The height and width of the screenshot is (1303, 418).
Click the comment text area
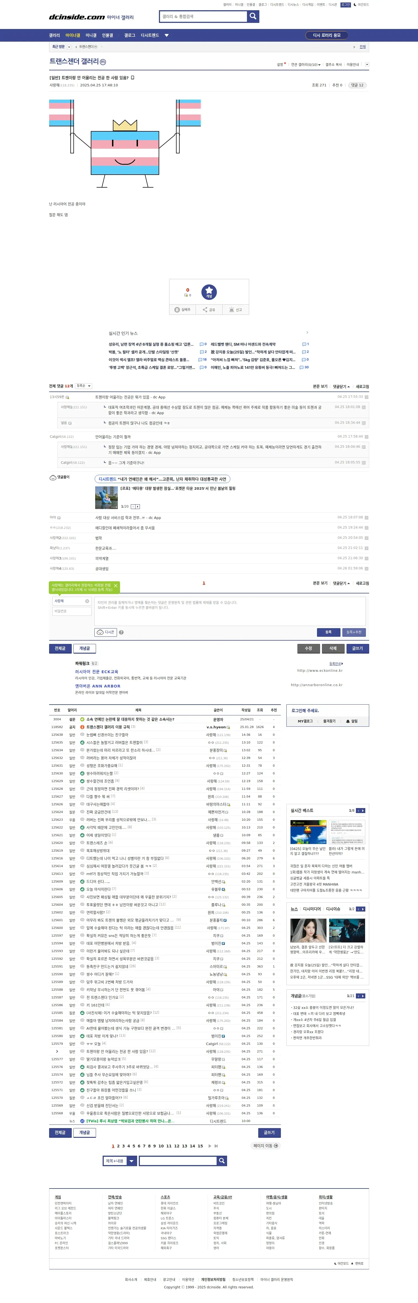coord(230,611)
